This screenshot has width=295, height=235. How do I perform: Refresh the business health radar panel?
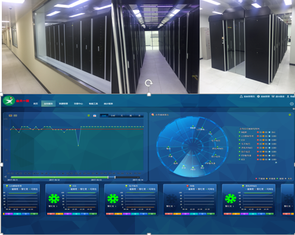pos(290,115)
